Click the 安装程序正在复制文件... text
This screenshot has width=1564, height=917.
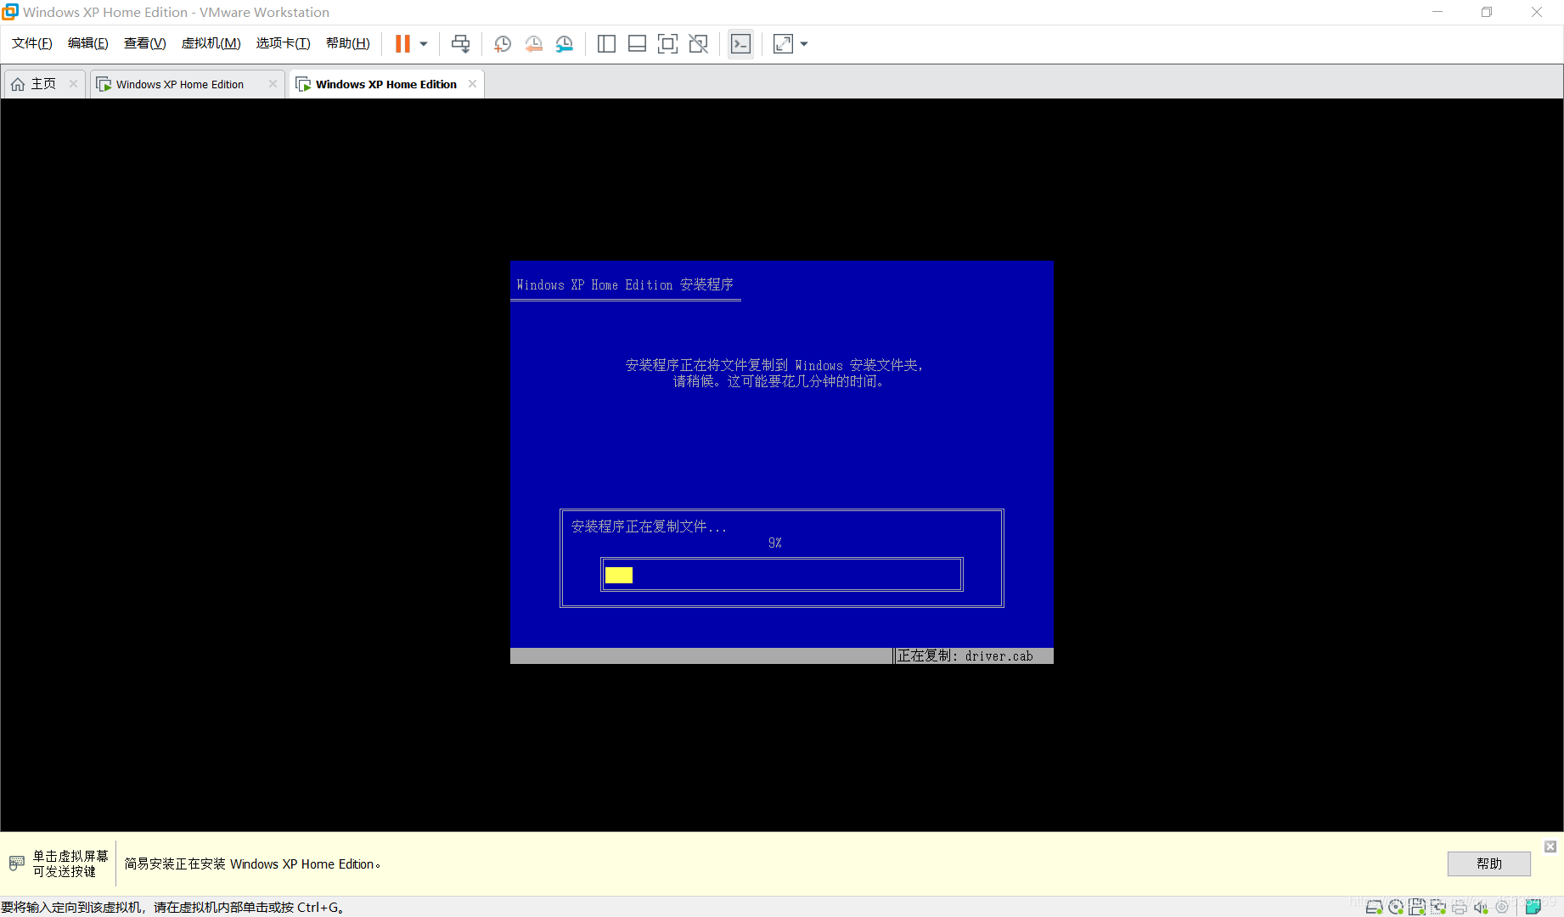click(650, 526)
